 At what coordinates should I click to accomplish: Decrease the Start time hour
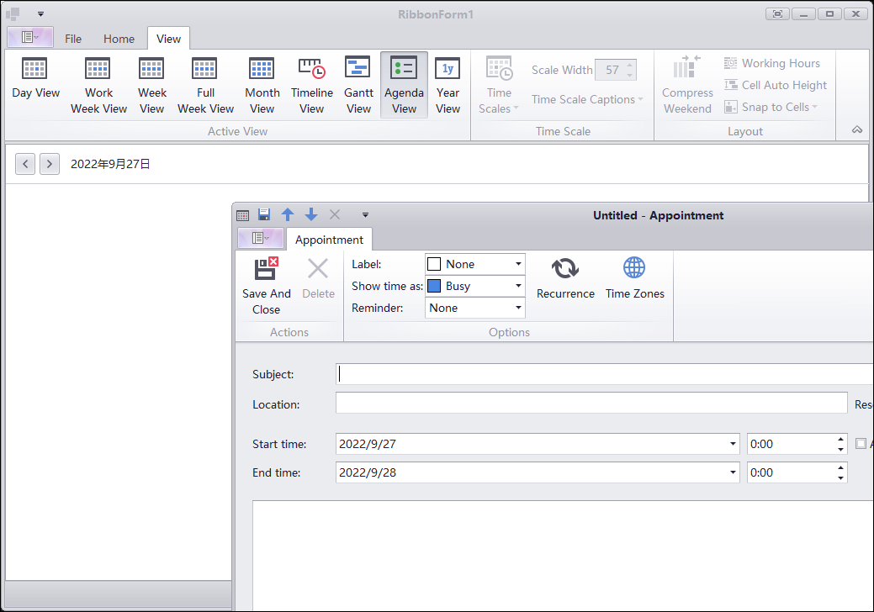(x=840, y=449)
